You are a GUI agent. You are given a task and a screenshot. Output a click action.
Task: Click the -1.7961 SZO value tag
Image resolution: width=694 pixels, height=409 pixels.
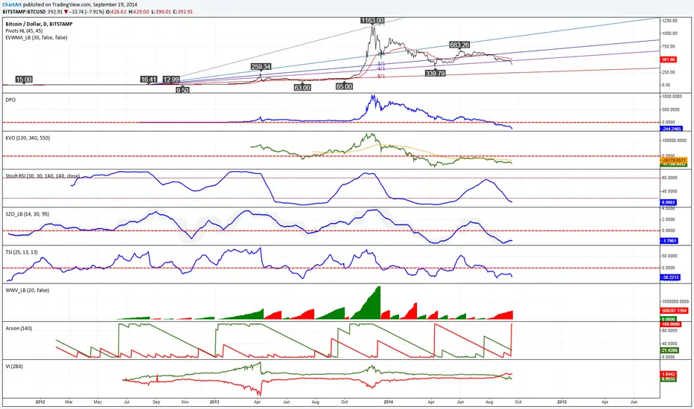(669, 241)
